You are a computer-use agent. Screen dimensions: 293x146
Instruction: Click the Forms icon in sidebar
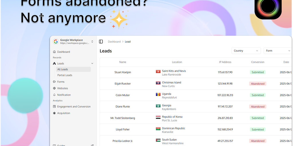point(54,82)
